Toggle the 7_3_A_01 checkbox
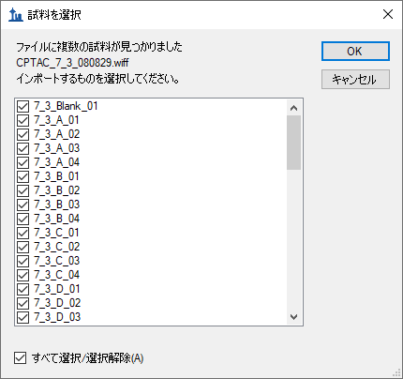This screenshot has height=379, width=403. click(22, 120)
